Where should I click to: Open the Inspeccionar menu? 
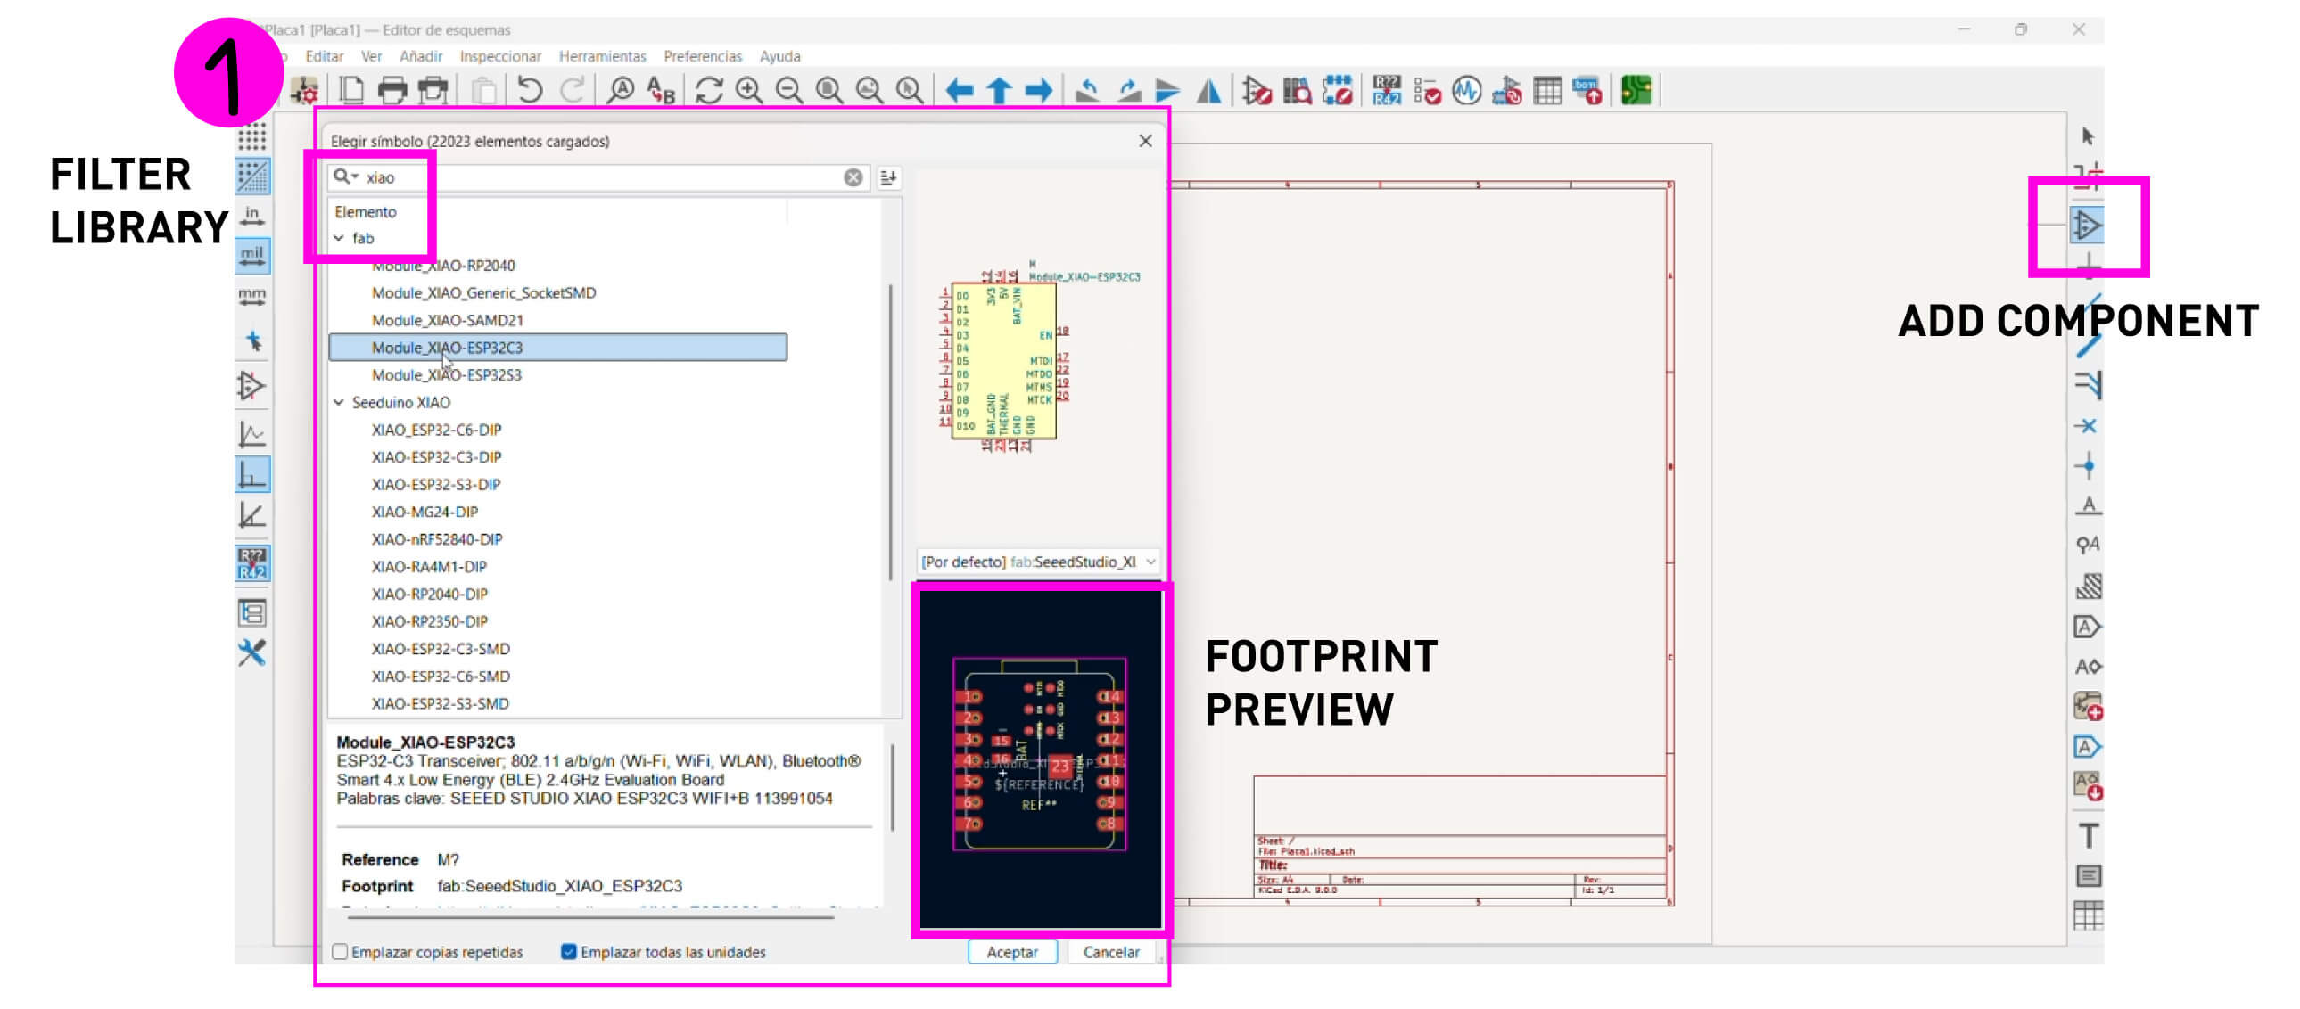500,56
